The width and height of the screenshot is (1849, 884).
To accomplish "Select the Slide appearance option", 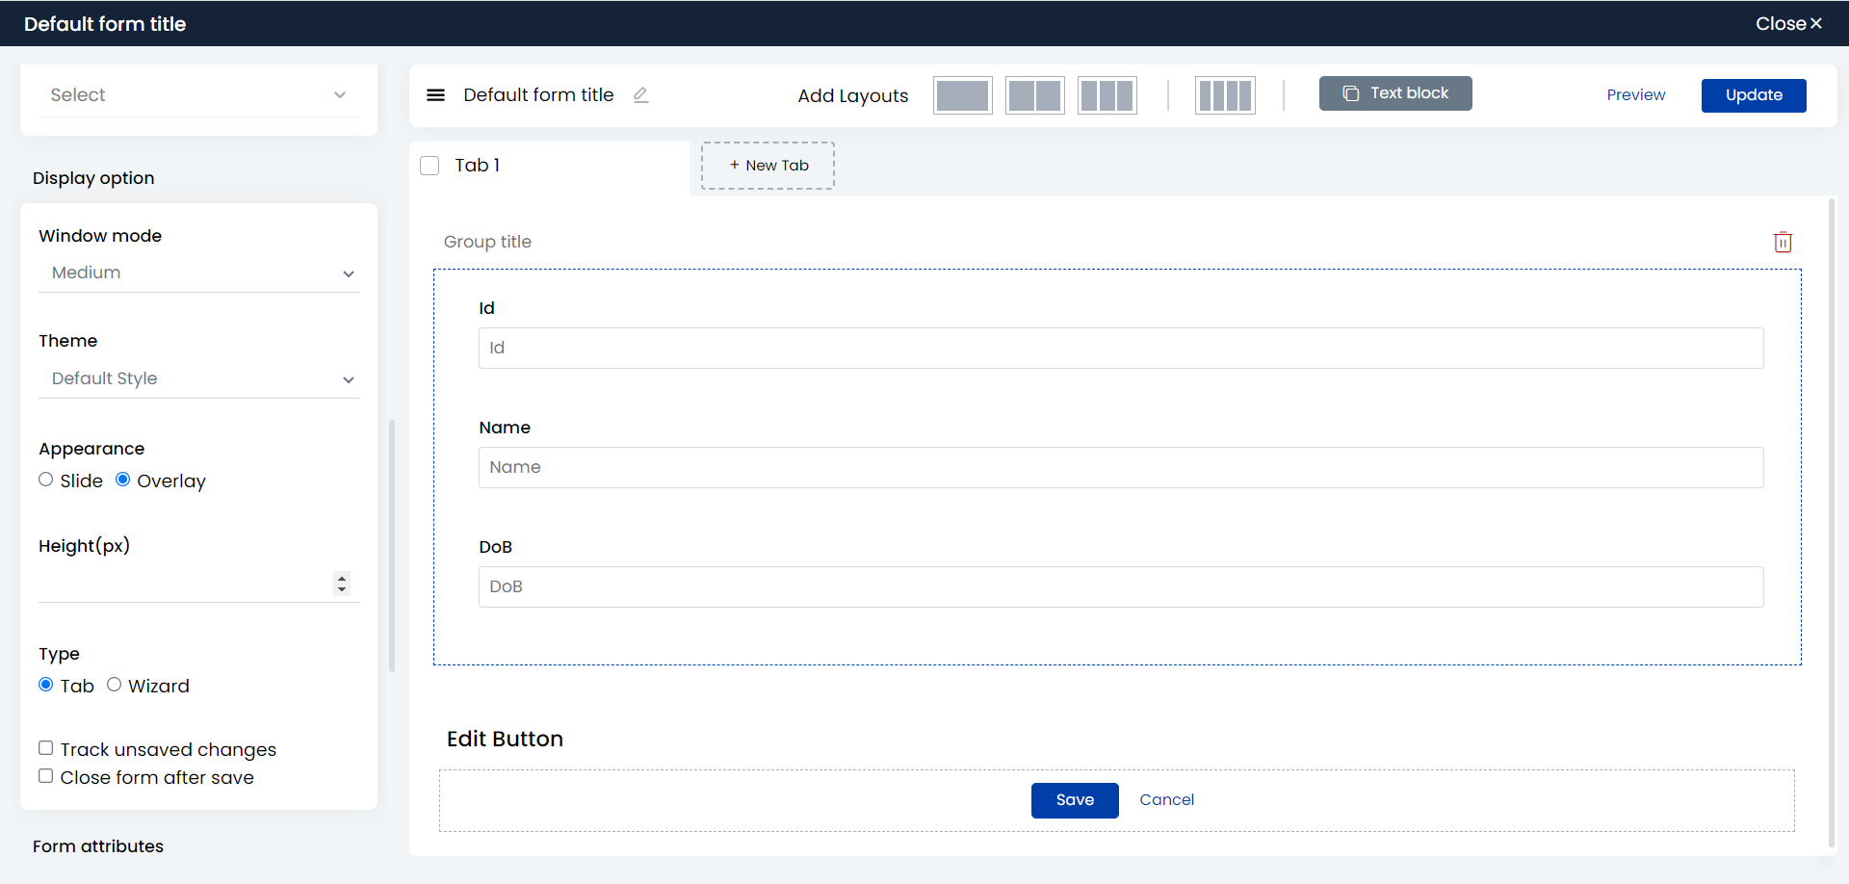I will (45, 480).
